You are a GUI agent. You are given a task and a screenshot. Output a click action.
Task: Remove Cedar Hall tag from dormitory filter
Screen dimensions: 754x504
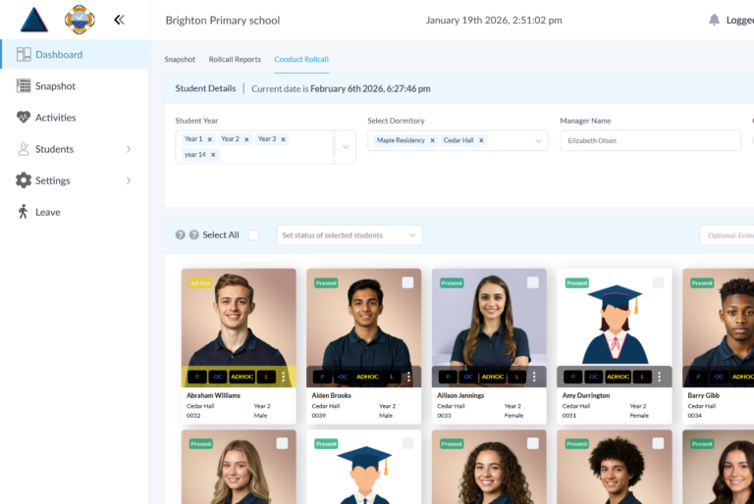(481, 140)
